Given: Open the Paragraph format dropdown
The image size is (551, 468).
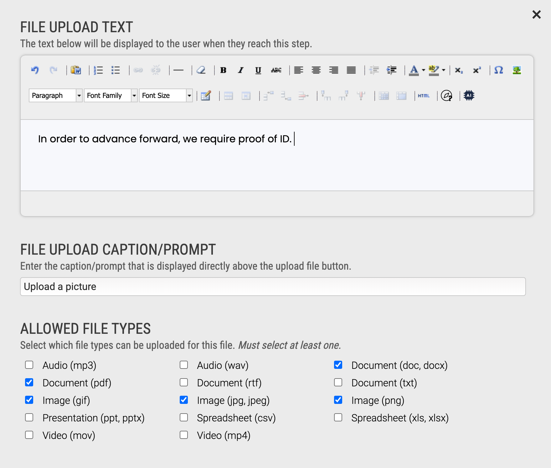Looking at the screenshot, I should coord(56,95).
